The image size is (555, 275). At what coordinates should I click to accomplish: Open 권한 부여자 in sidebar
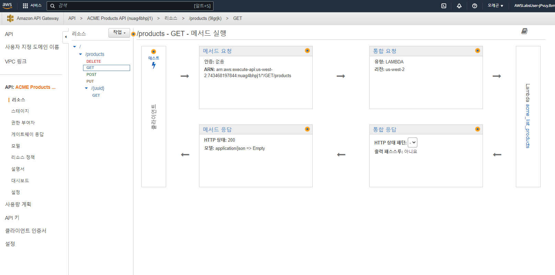pyautogui.click(x=23, y=123)
